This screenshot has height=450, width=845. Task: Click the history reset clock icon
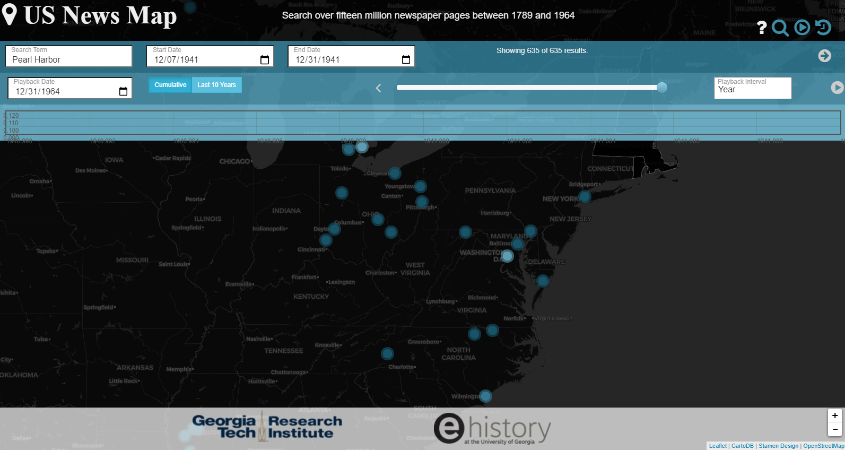tap(823, 27)
